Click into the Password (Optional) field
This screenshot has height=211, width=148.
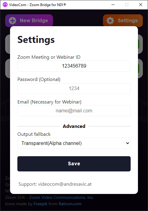pyautogui.click(x=74, y=89)
